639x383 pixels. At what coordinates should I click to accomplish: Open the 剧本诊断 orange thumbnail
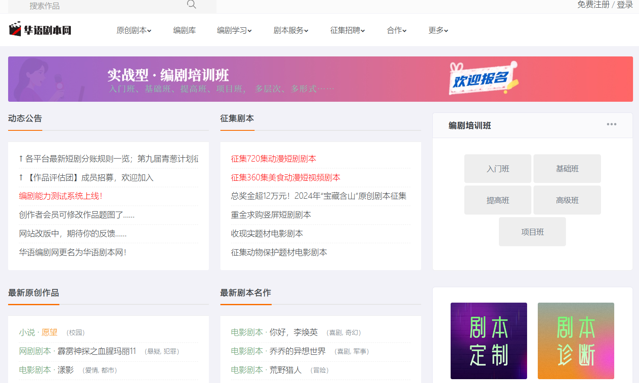tap(575, 341)
